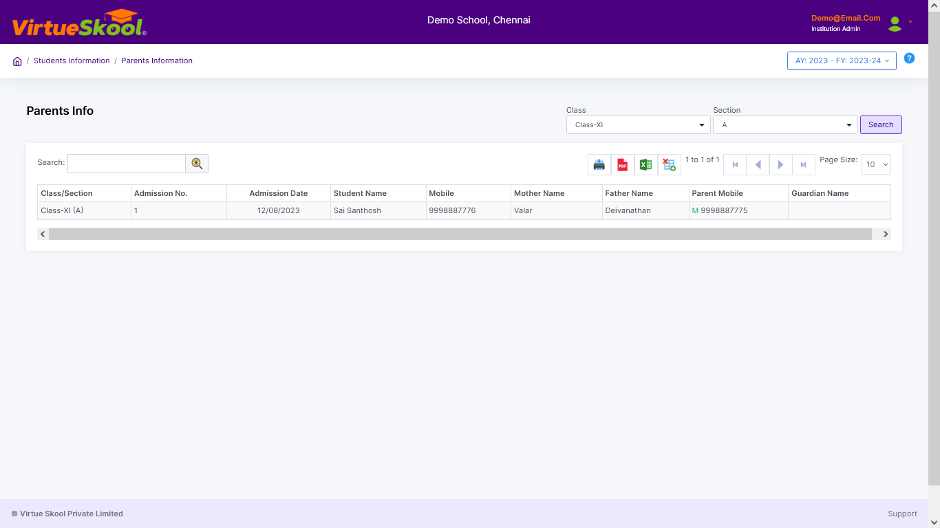Click the Class-XI (A) cell

coord(84,210)
